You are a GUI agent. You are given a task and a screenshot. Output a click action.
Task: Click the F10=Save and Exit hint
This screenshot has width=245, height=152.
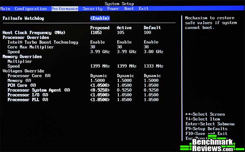pos(206,134)
